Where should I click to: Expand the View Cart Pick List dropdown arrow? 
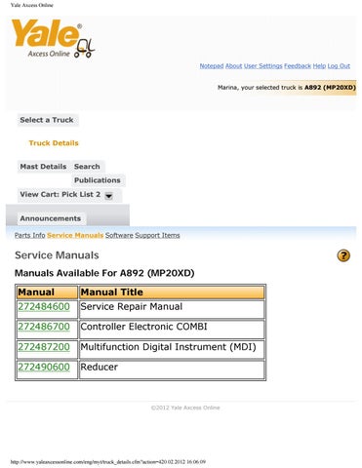(109, 196)
